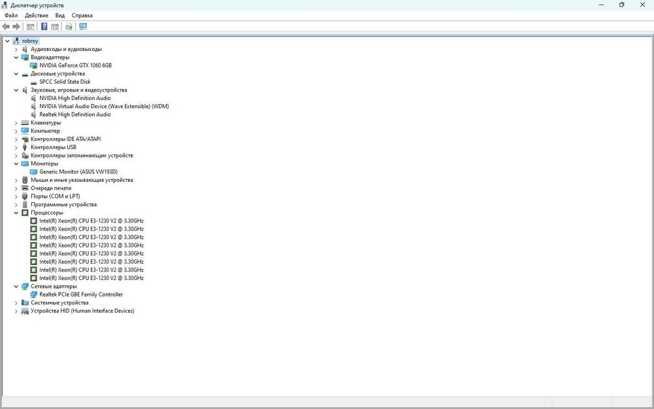Click the Back arrow toolbar icon

click(6, 27)
